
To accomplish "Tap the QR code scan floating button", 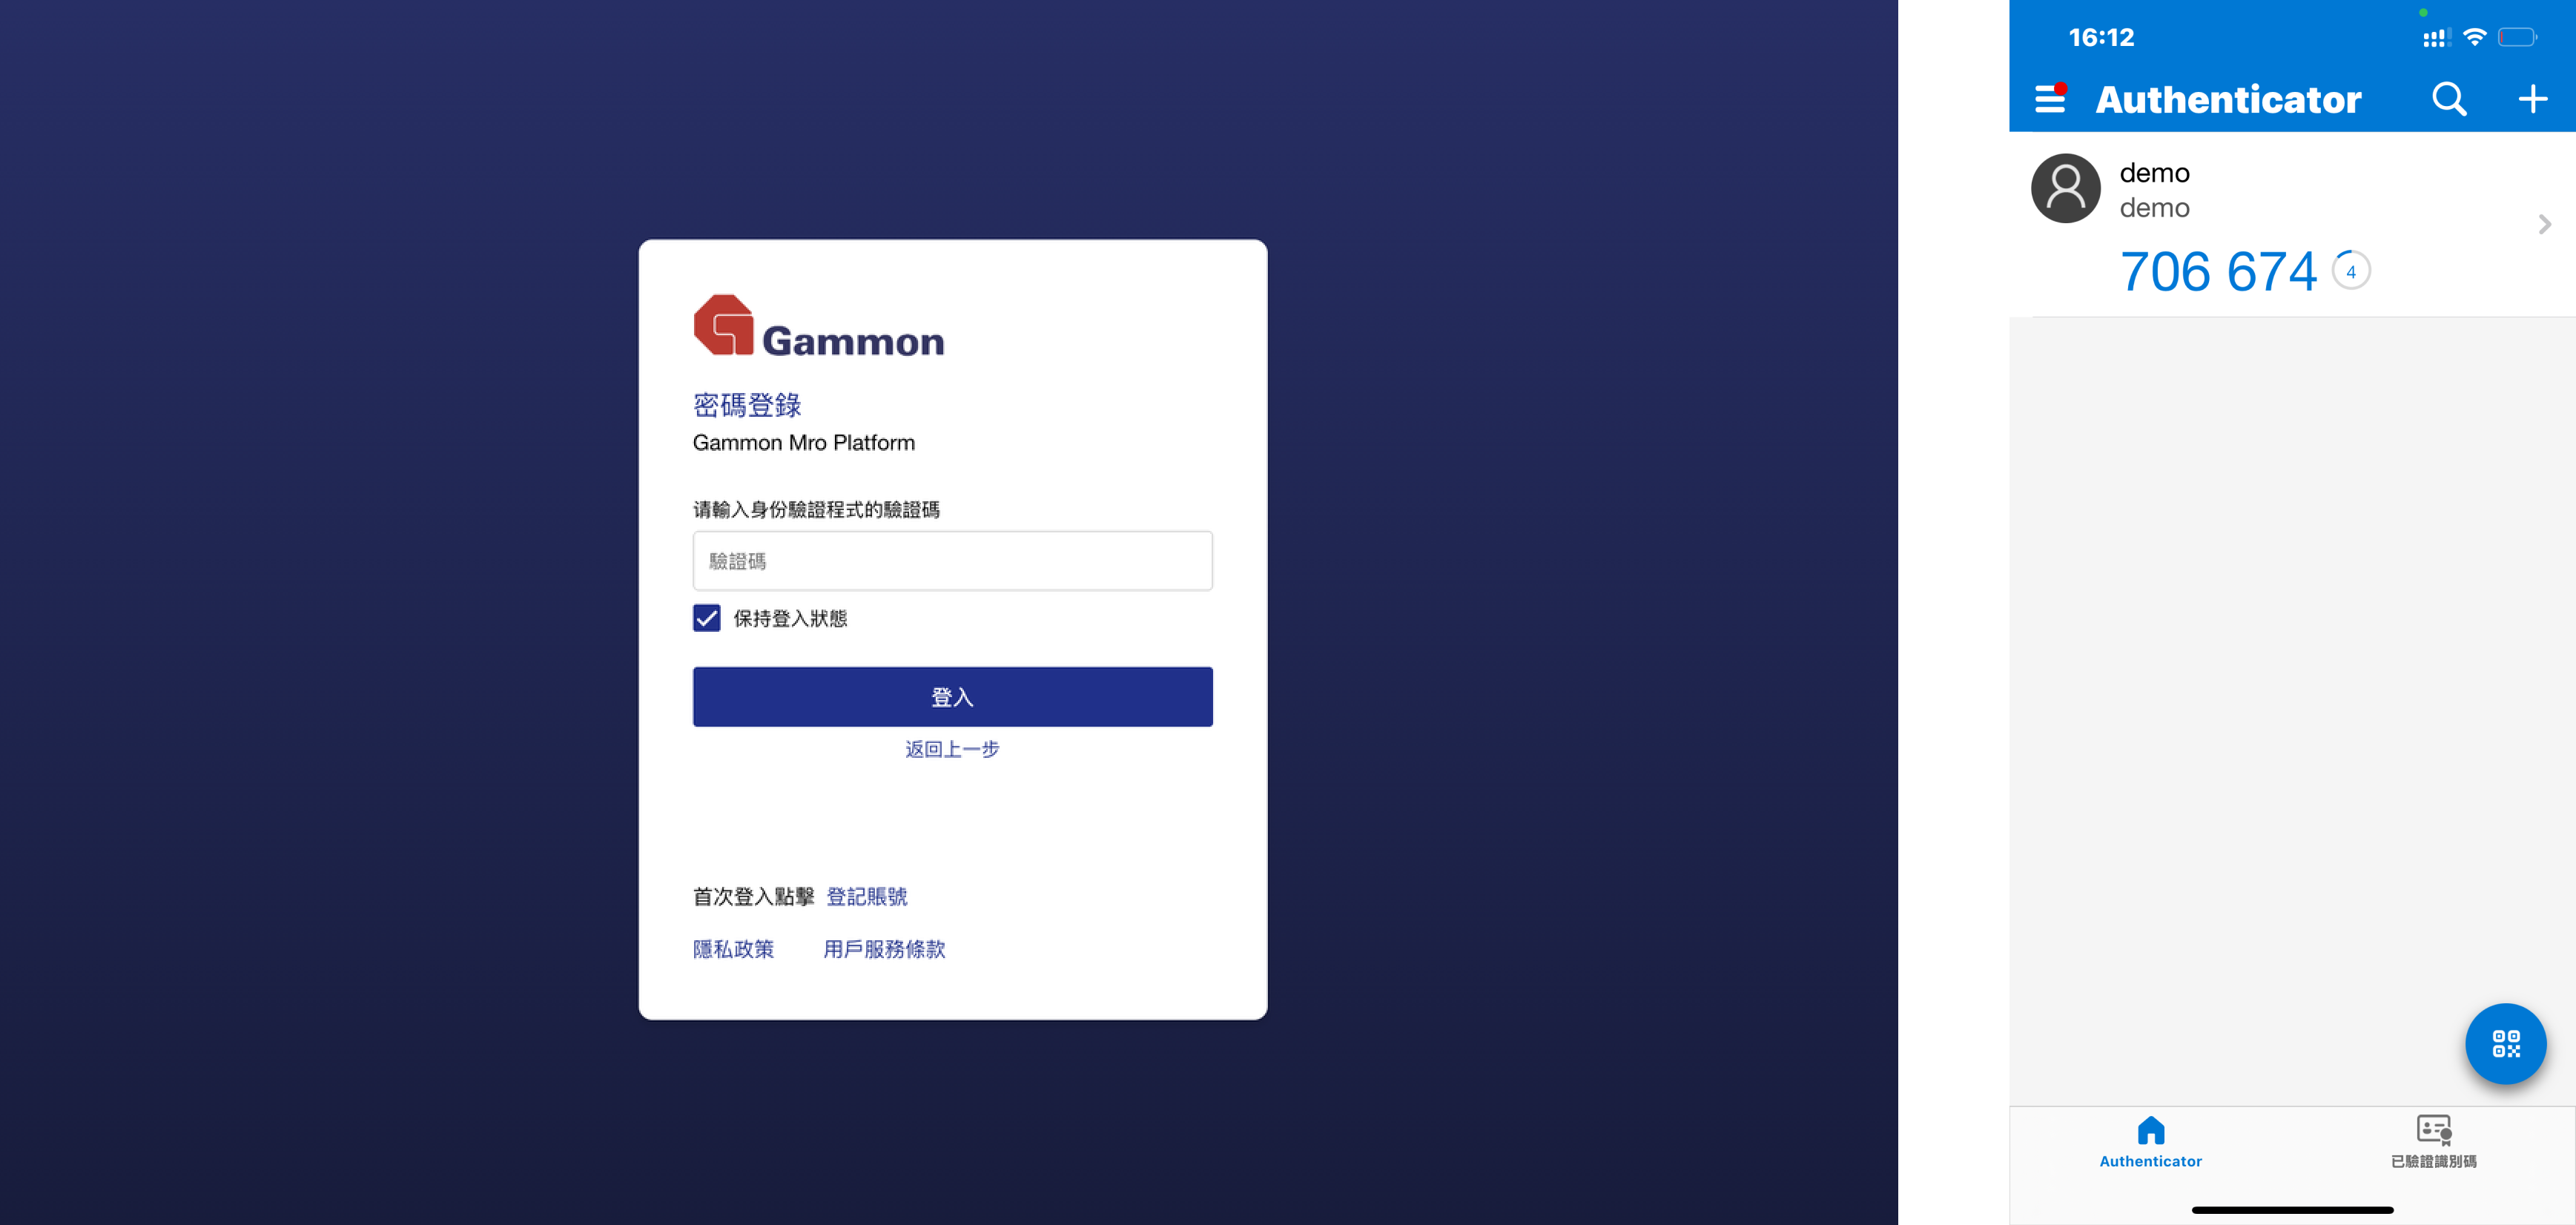I will pos(2505,1043).
